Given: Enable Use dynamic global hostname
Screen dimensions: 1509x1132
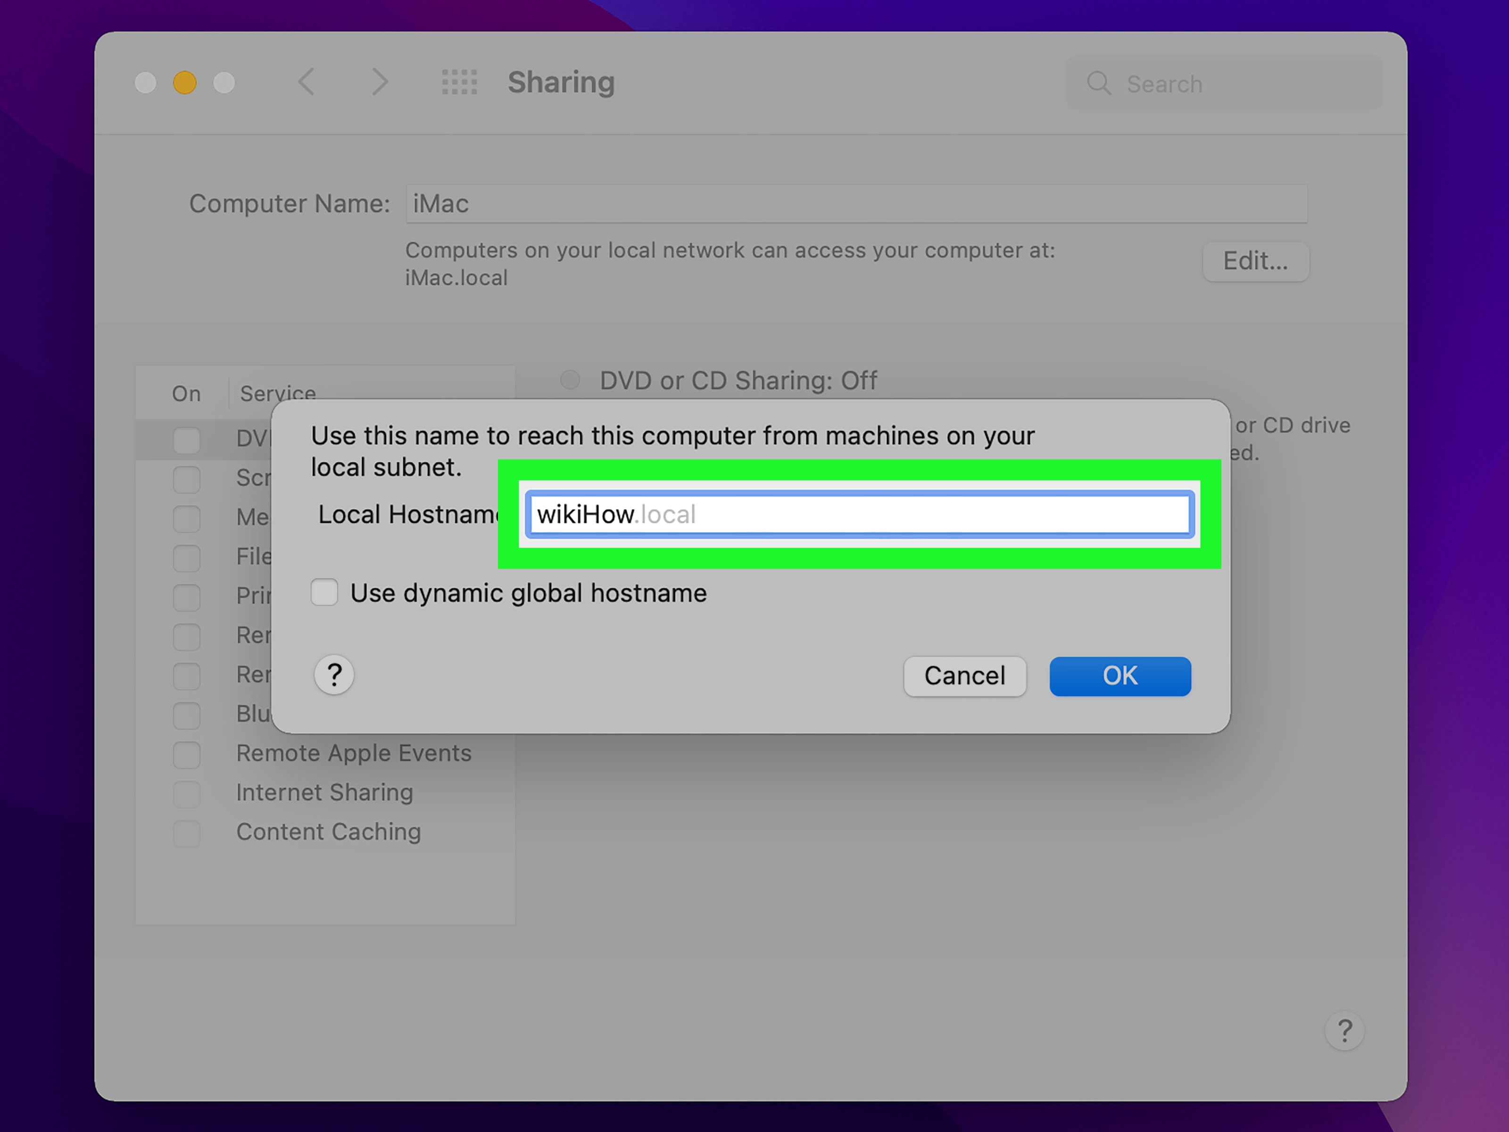Looking at the screenshot, I should [x=324, y=592].
